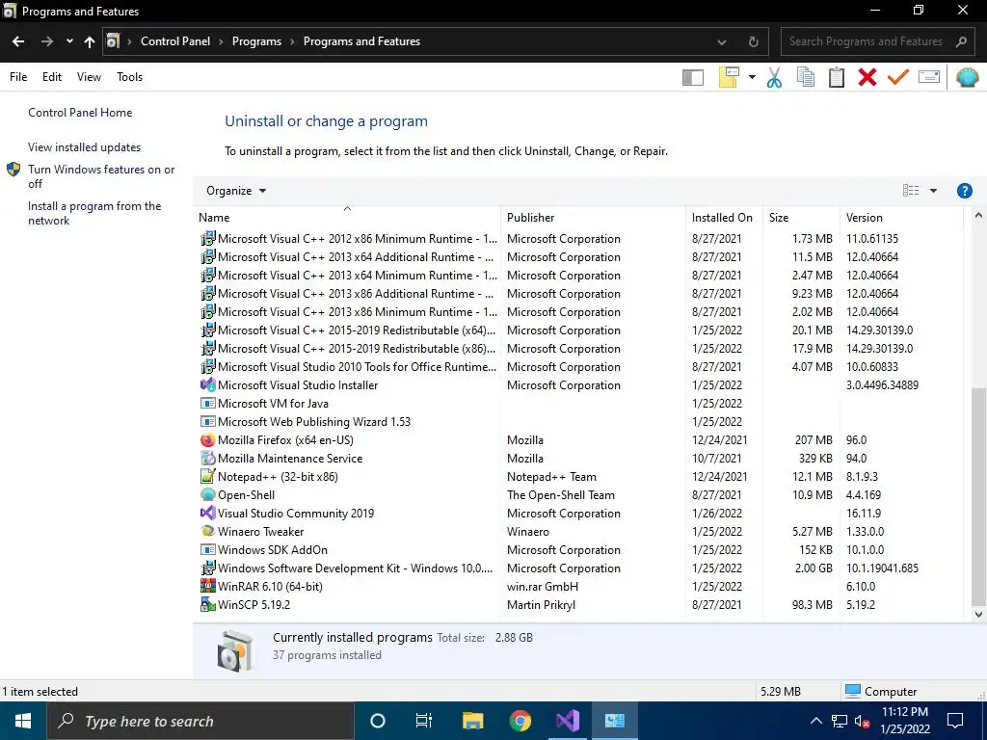
Task: Click the orange checkmark Properties icon
Action: [x=898, y=77]
